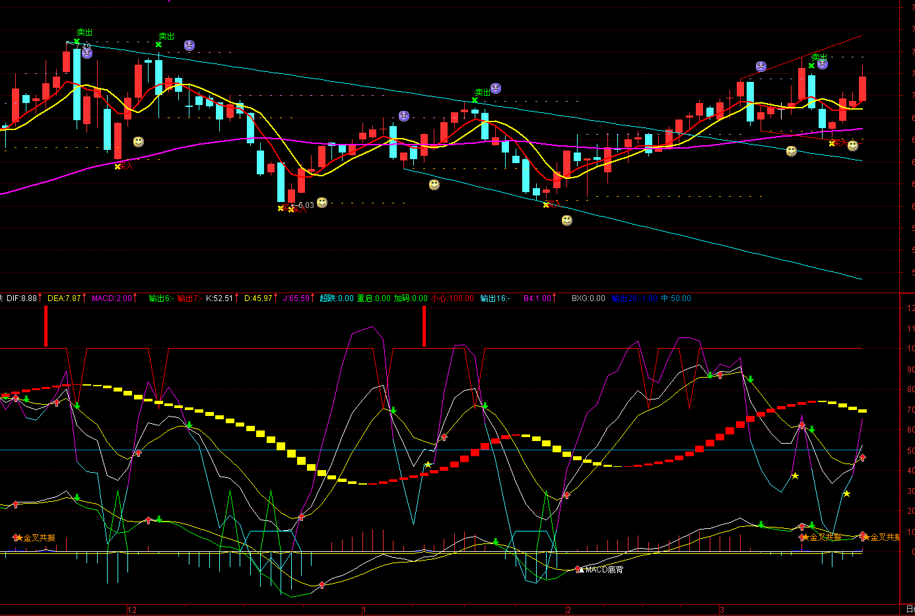The height and width of the screenshot is (616, 915).
Task: Click the rightmost 金叉共振 signal at chart edge
Action: (885, 537)
